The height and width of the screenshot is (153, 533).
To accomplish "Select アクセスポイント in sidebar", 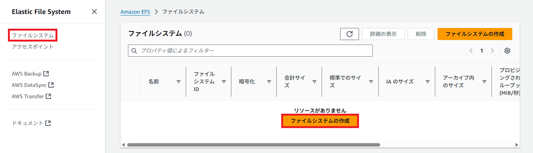I will pos(32,47).
